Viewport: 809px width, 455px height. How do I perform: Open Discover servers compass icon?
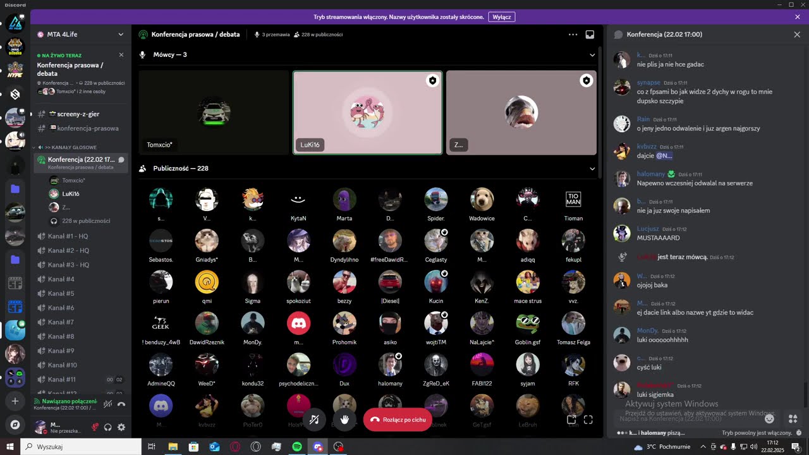15,424
